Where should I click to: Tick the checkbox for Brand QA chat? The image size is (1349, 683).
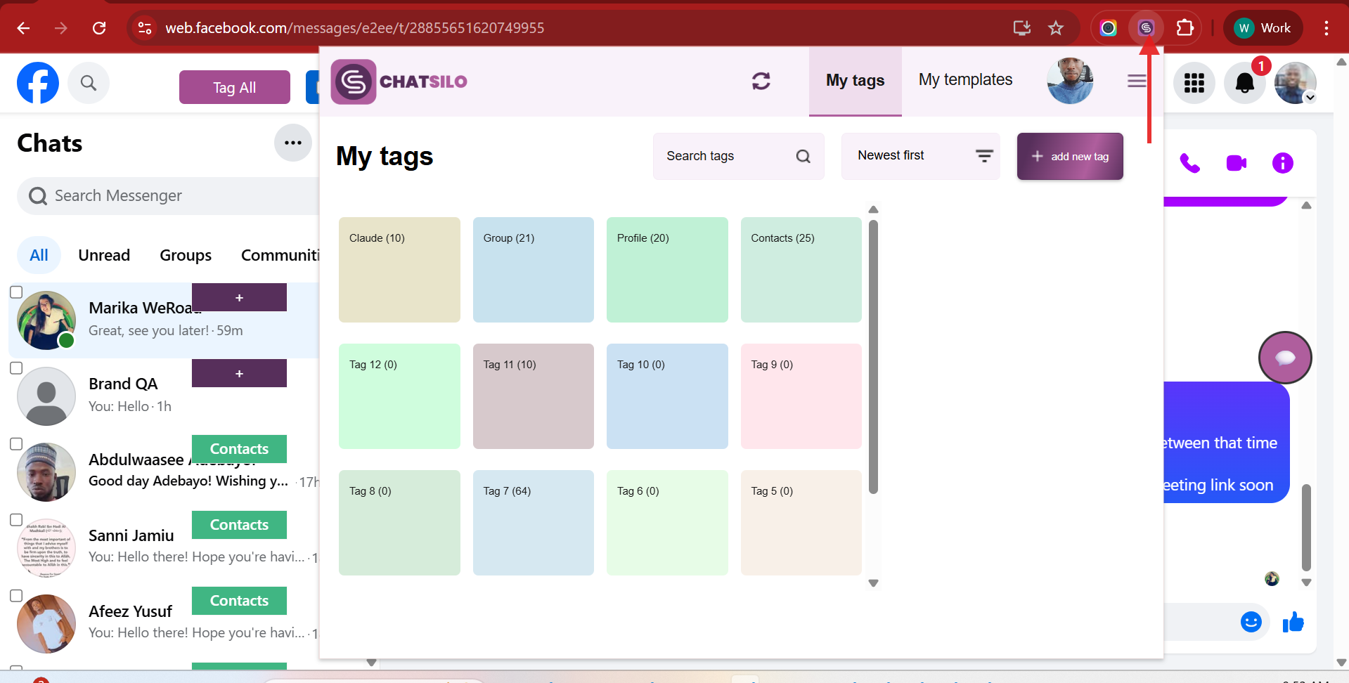[x=16, y=367]
